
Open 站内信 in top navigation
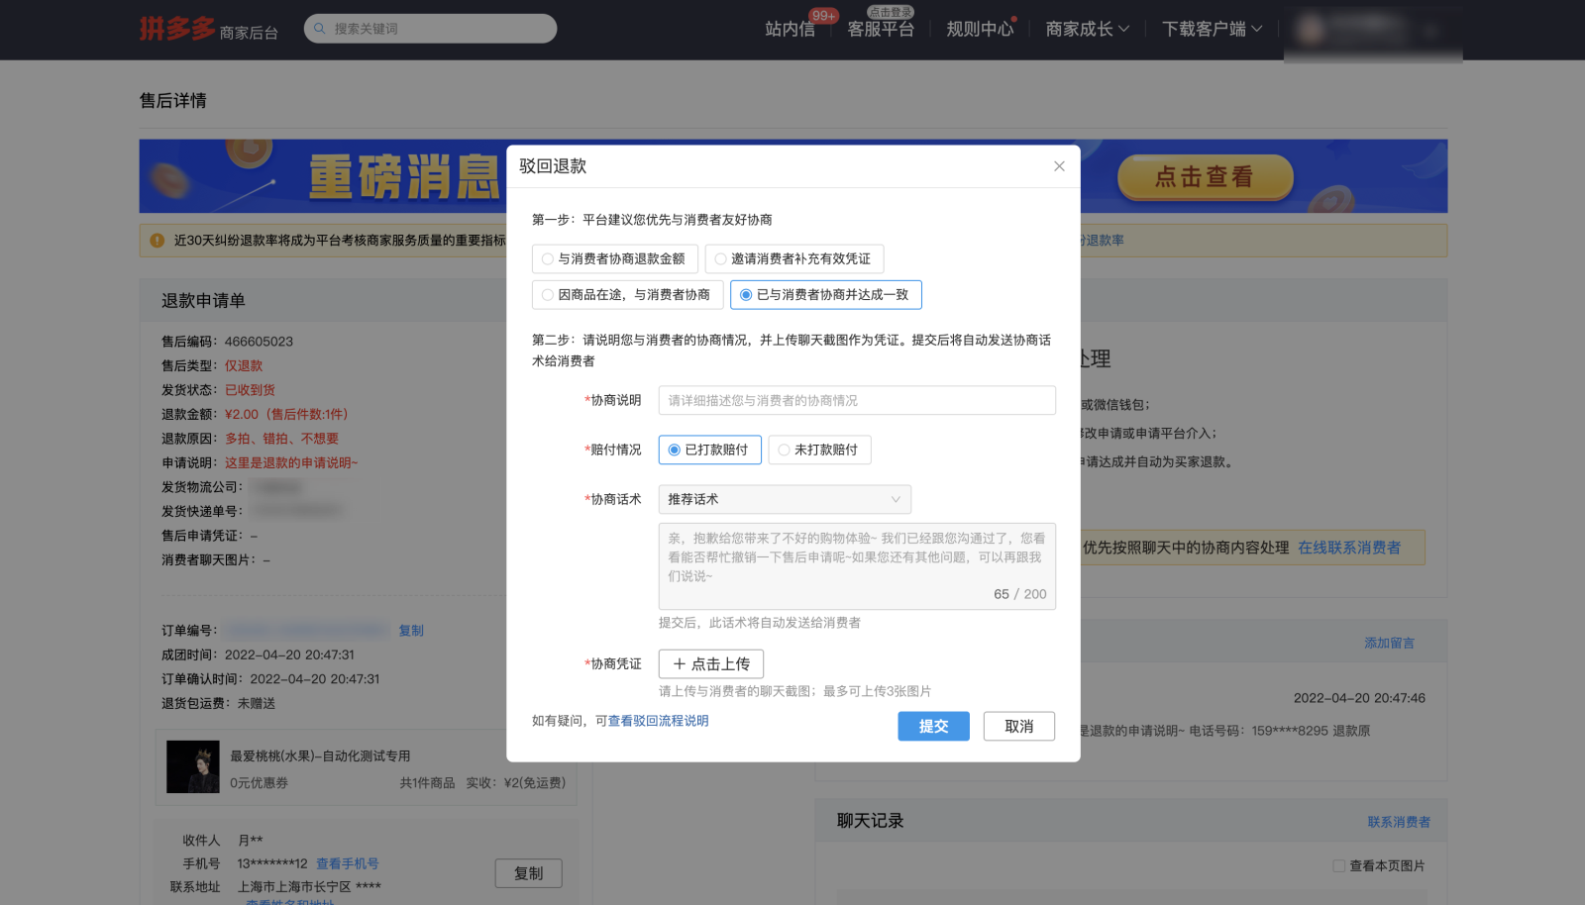[790, 30]
